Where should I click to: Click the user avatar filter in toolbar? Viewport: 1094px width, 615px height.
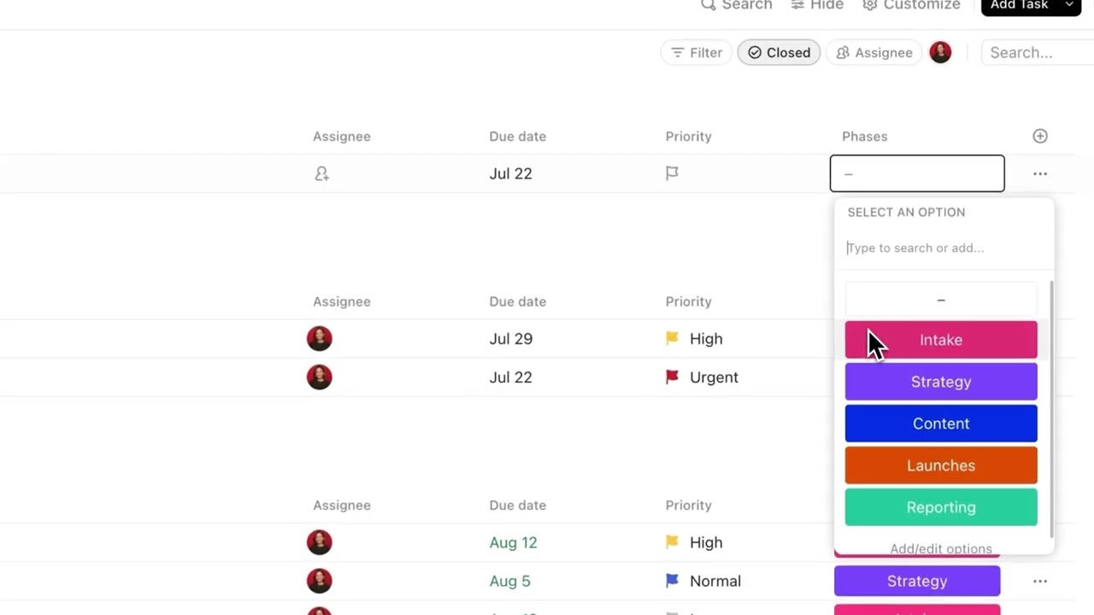pos(940,52)
